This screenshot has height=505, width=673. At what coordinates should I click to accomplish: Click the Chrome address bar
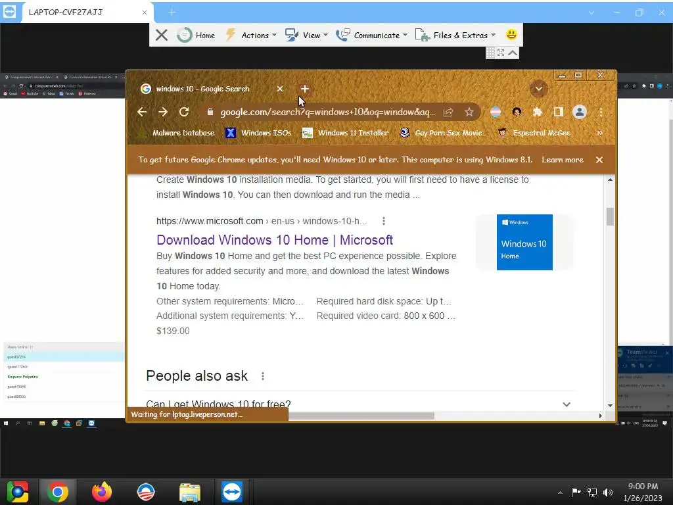coord(327,112)
